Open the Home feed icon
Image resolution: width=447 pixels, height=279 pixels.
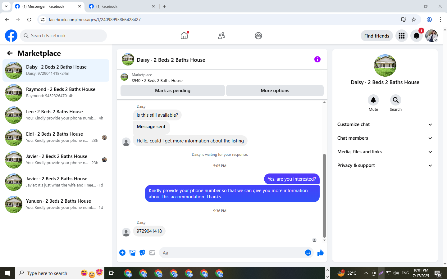(184, 36)
